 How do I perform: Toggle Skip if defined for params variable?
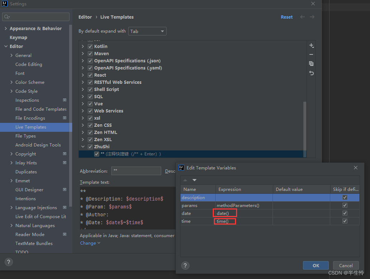[x=345, y=205]
